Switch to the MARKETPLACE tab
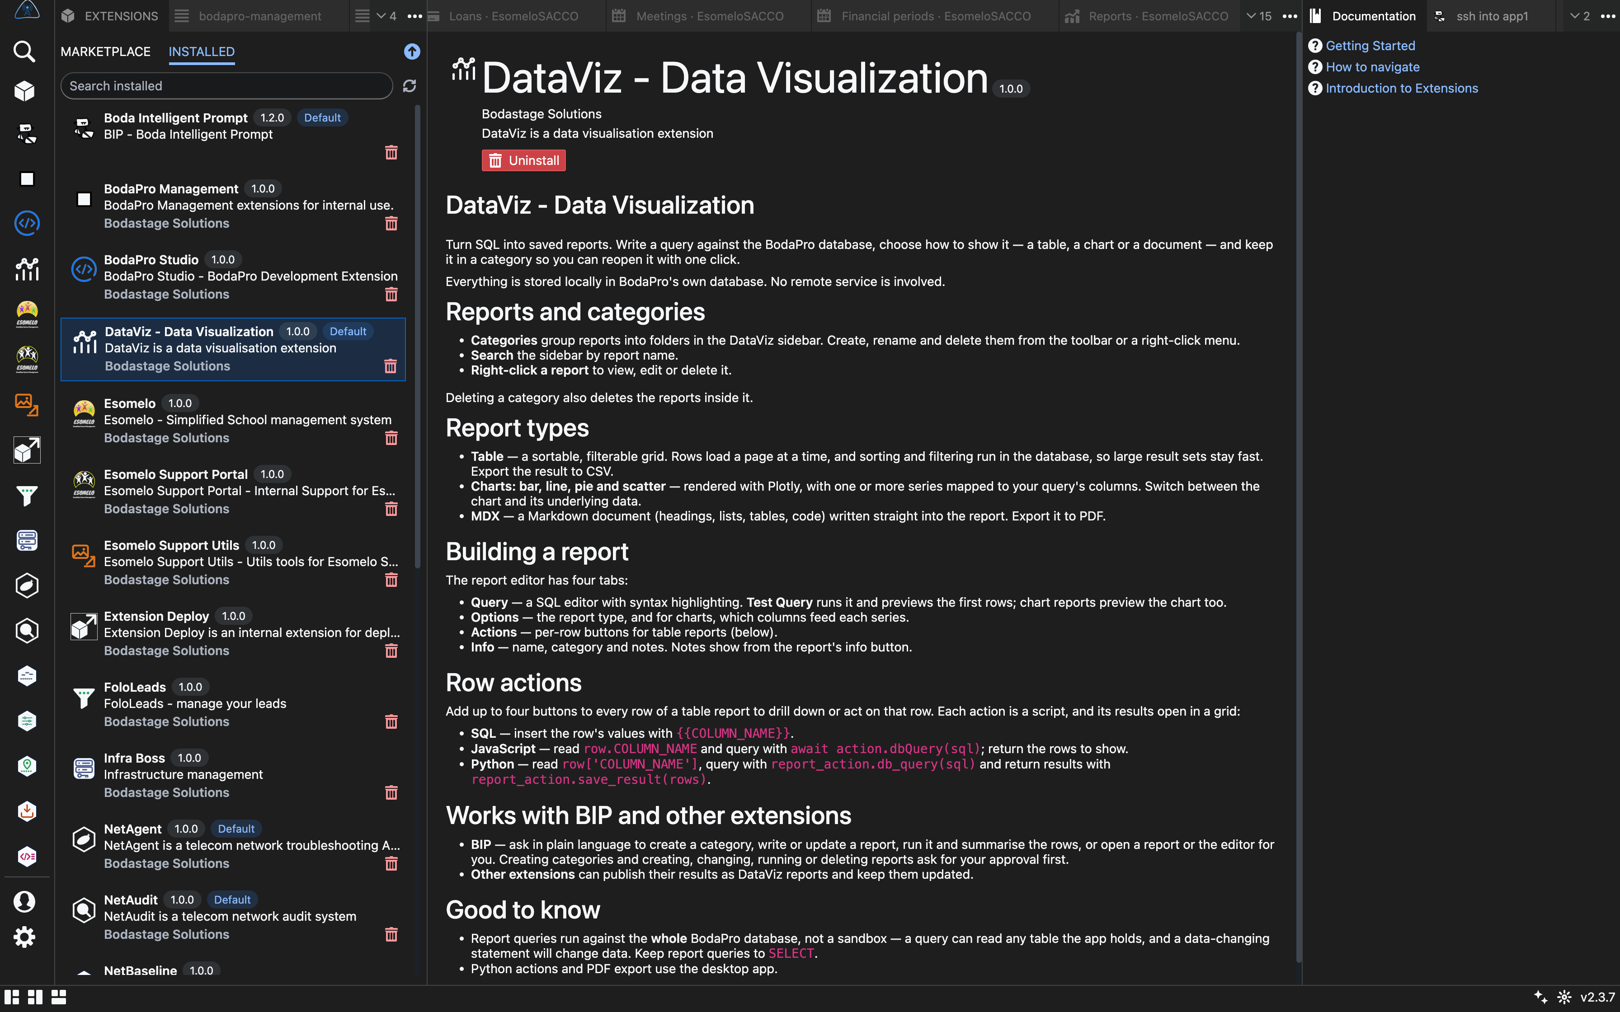Viewport: 1620px width, 1012px height. 106,52
